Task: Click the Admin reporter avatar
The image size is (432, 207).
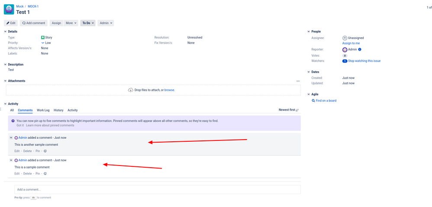Action: tap(345, 50)
